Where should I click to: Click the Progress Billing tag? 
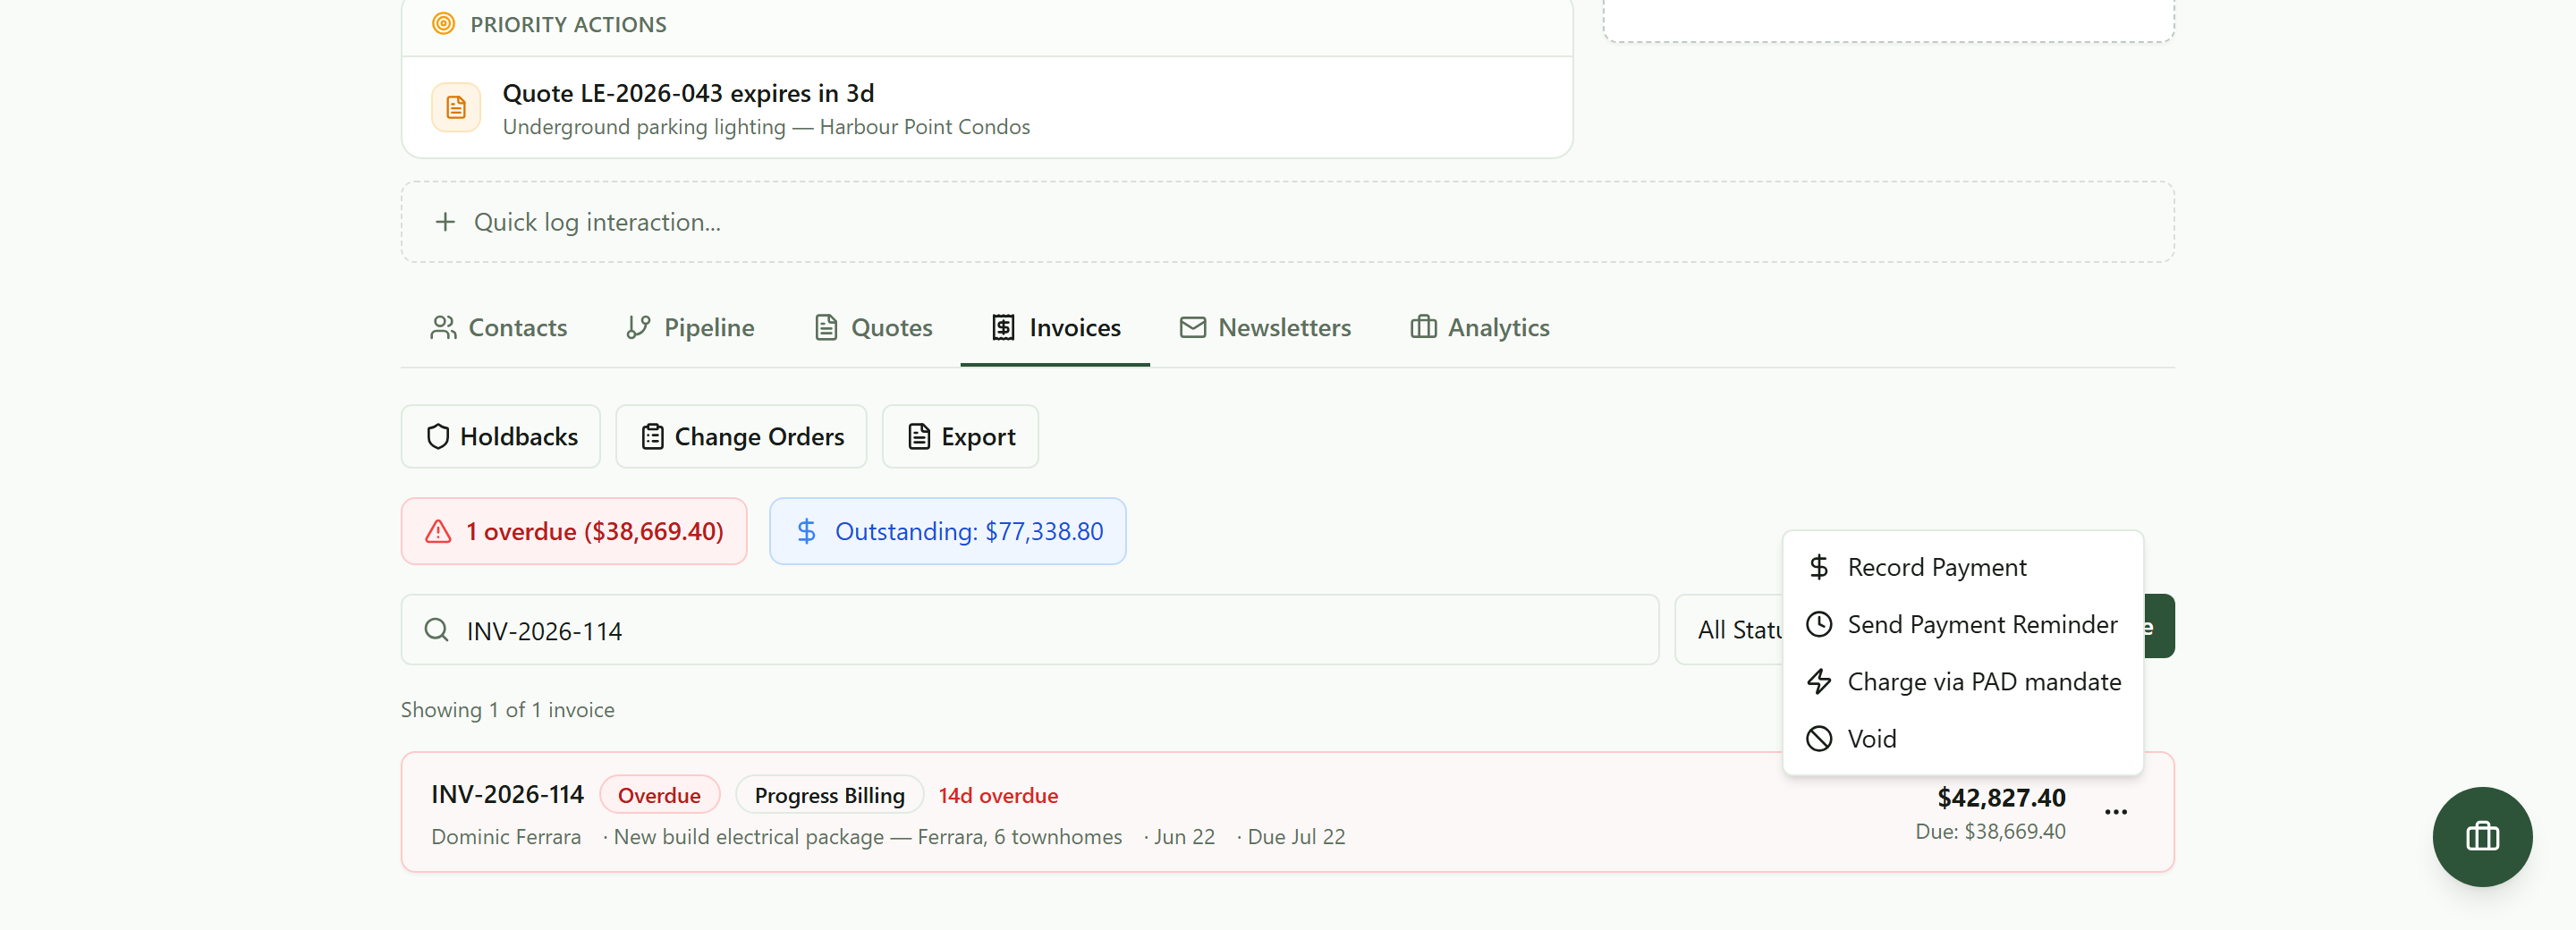pyautogui.click(x=829, y=796)
